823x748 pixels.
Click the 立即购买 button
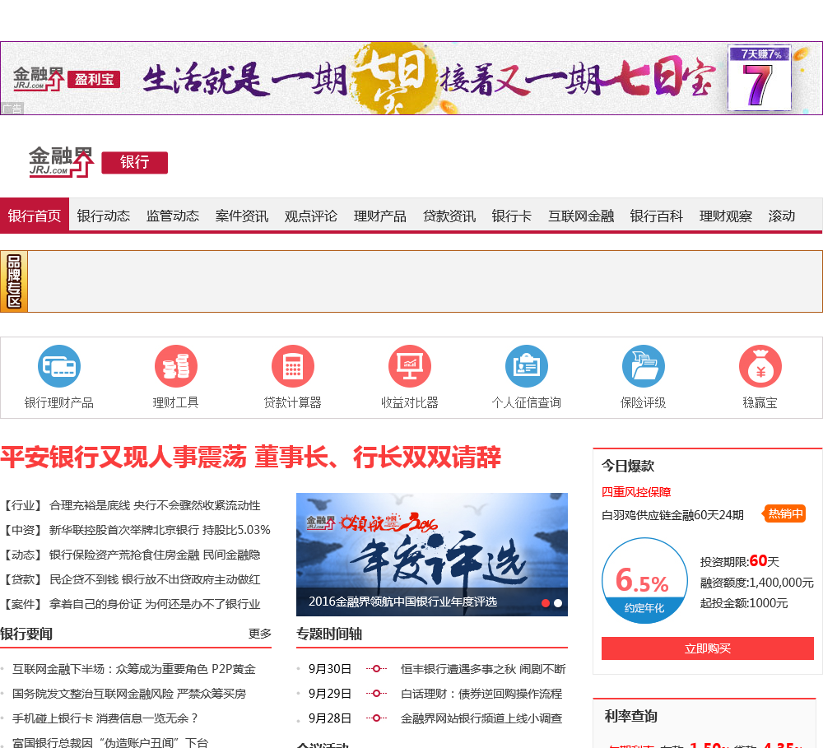point(708,648)
